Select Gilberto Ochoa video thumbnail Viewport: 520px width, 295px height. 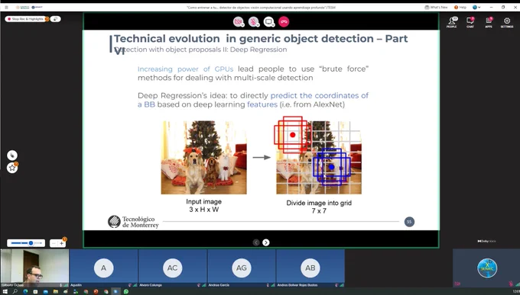(x=34, y=268)
